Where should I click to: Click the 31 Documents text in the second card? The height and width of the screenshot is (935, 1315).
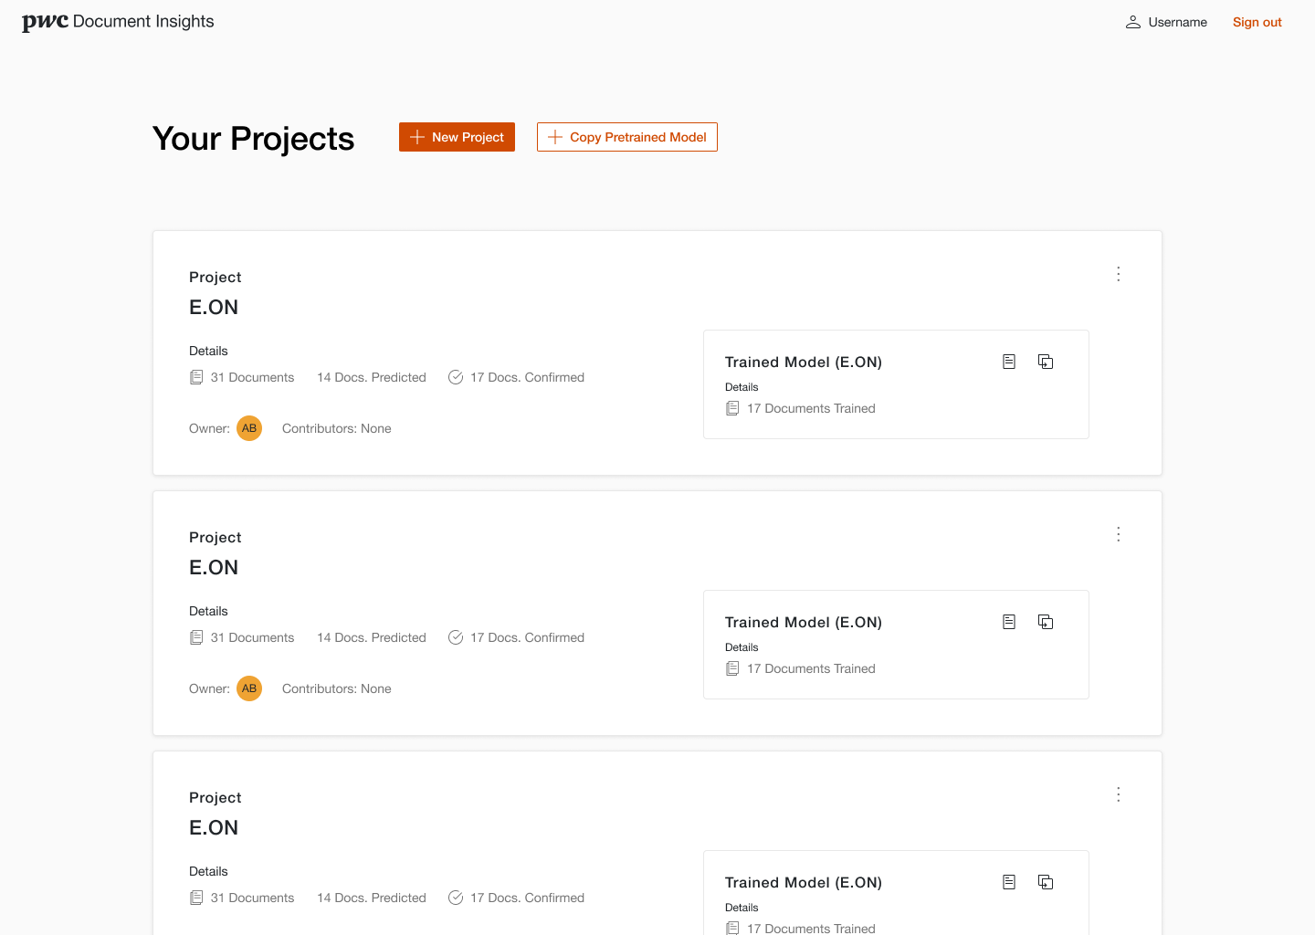pos(252,637)
